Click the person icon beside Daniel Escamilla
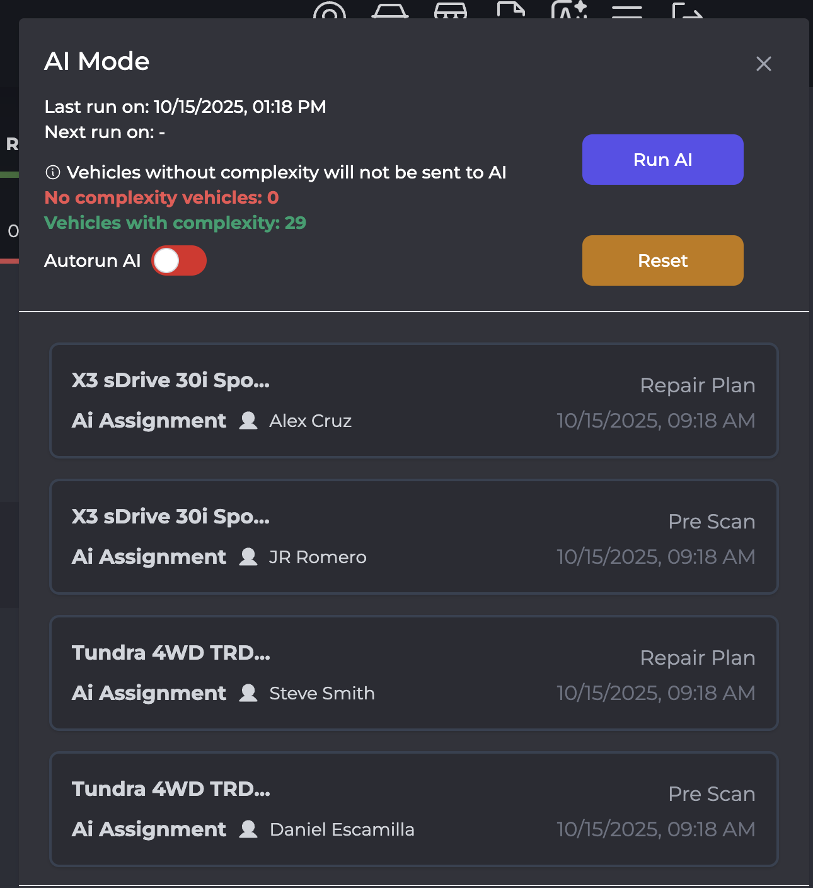 click(x=248, y=829)
